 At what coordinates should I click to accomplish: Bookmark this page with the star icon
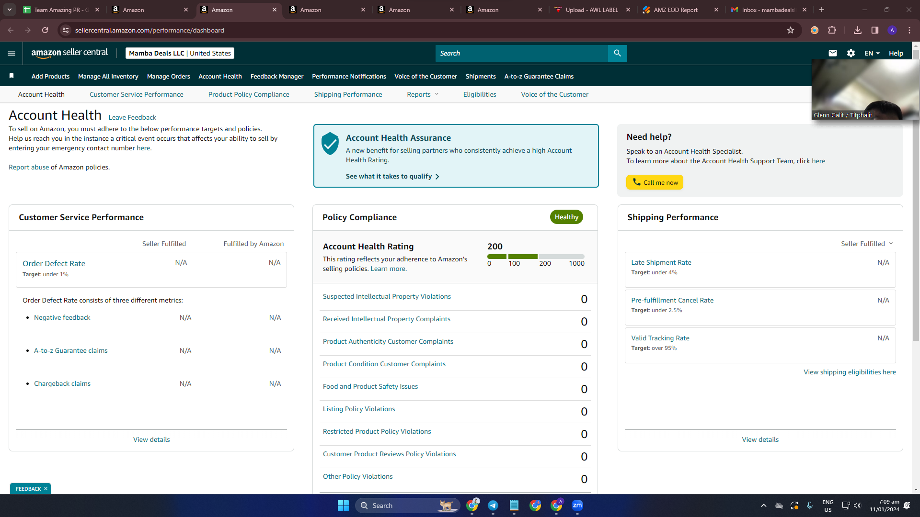pyautogui.click(x=791, y=30)
